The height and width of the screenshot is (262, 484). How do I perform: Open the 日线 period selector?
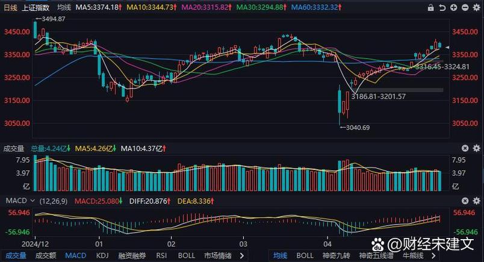(x=11, y=7)
